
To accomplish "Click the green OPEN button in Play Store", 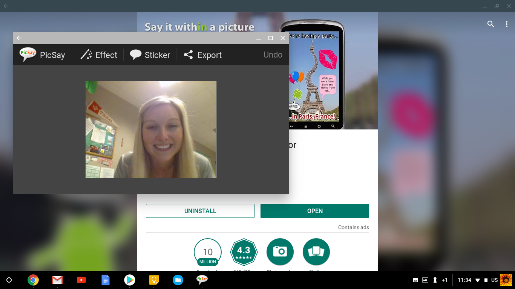I will pos(315,211).
